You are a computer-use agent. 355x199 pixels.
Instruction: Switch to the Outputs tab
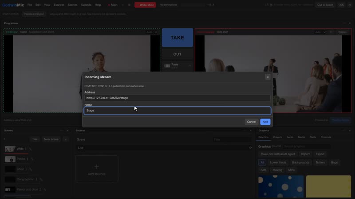277,137
